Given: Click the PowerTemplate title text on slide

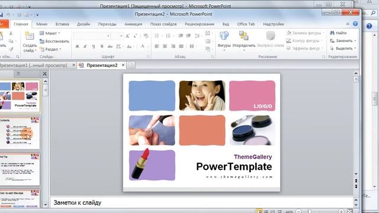Looking at the screenshot, I should (234, 167).
